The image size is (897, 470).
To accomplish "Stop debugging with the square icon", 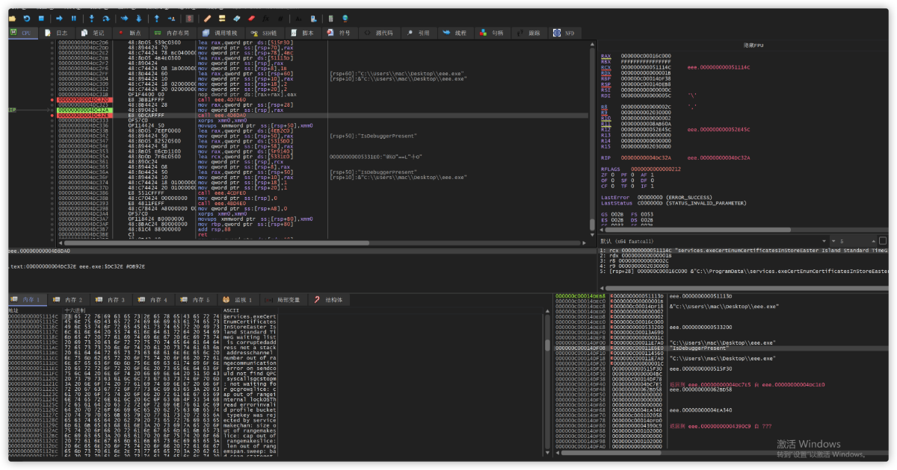I will click(40, 18).
